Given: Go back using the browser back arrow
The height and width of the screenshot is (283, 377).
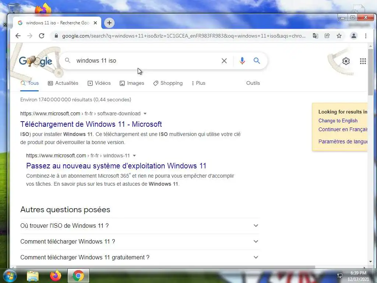Looking at the screenshot, I should pos(18,36).
